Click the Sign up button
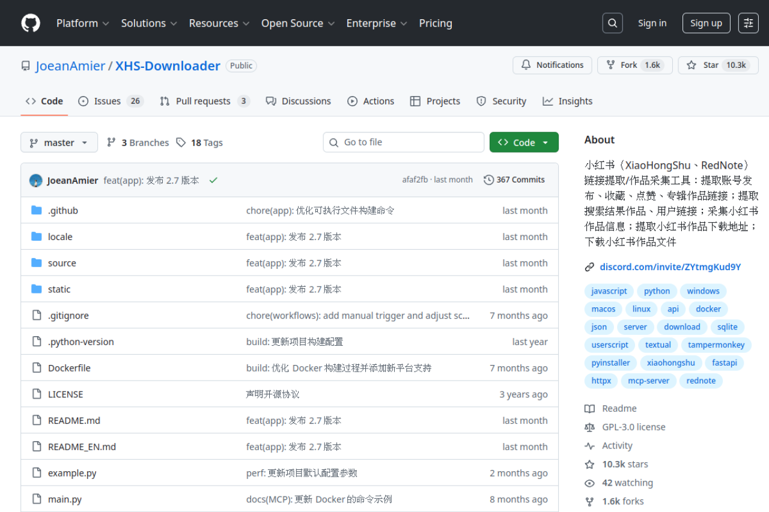 pyautogui.click(x=706, y=23)
